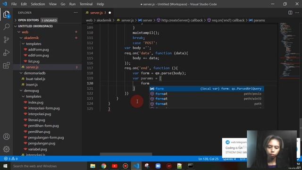Accept 'form' local var suggestion
The image size is (302, 170).
click(207, 89)
